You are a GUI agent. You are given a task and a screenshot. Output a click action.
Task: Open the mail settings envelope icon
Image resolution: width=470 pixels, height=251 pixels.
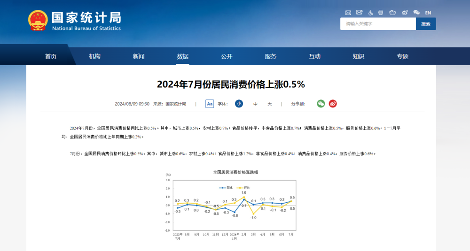pos(359,13)
